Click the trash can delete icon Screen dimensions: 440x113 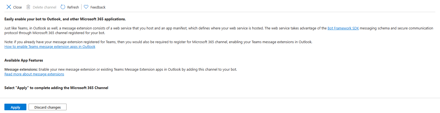point(28,7)
